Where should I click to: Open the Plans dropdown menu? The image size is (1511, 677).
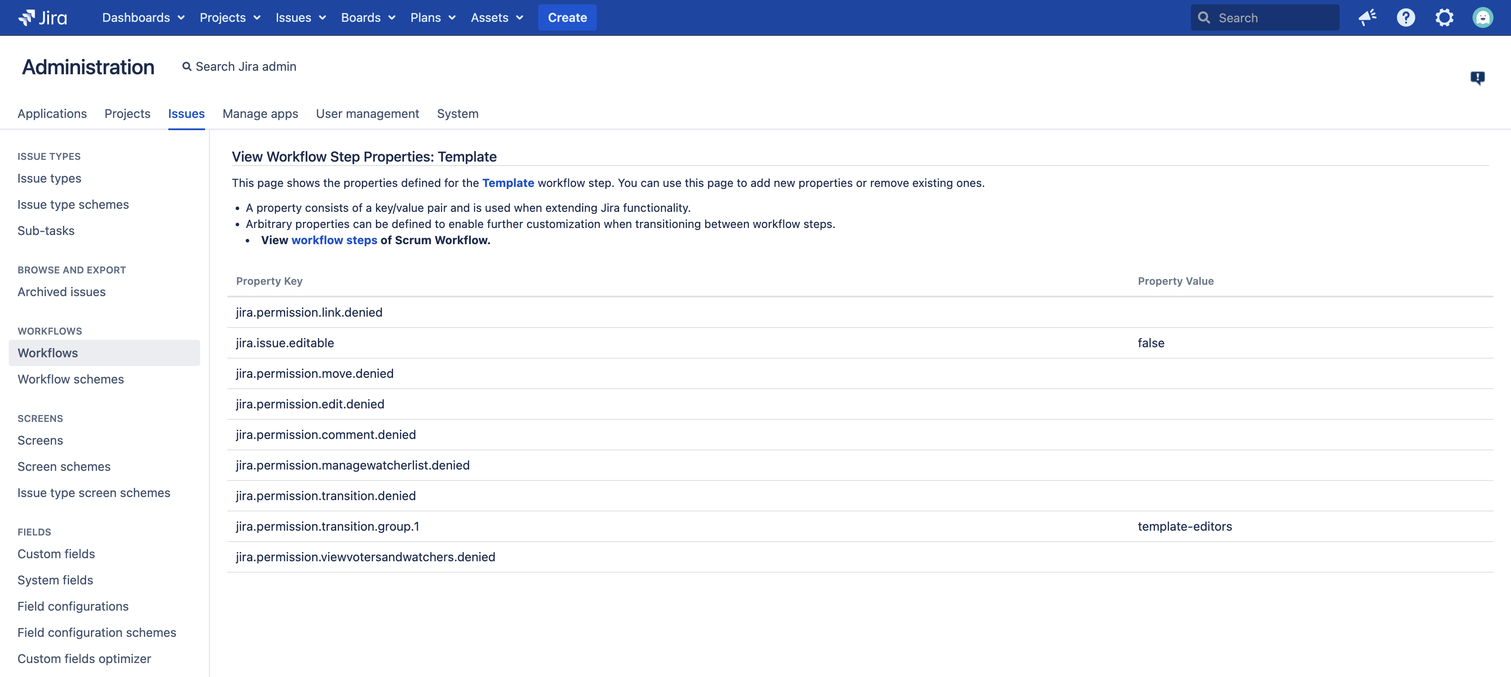pos(432,17)
